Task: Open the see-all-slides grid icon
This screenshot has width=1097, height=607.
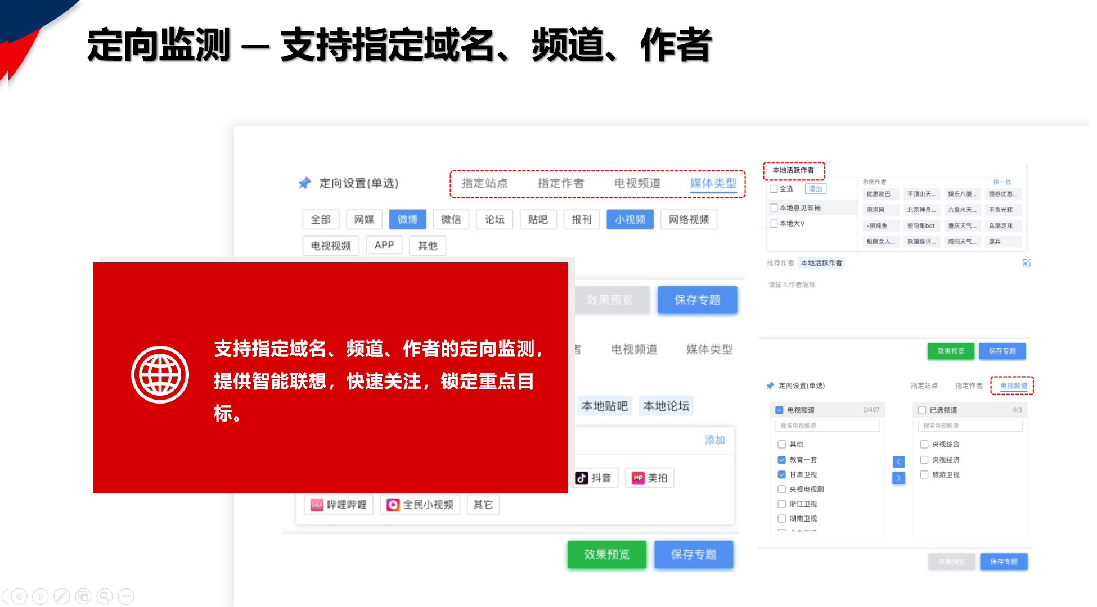Action: point(83,596)
